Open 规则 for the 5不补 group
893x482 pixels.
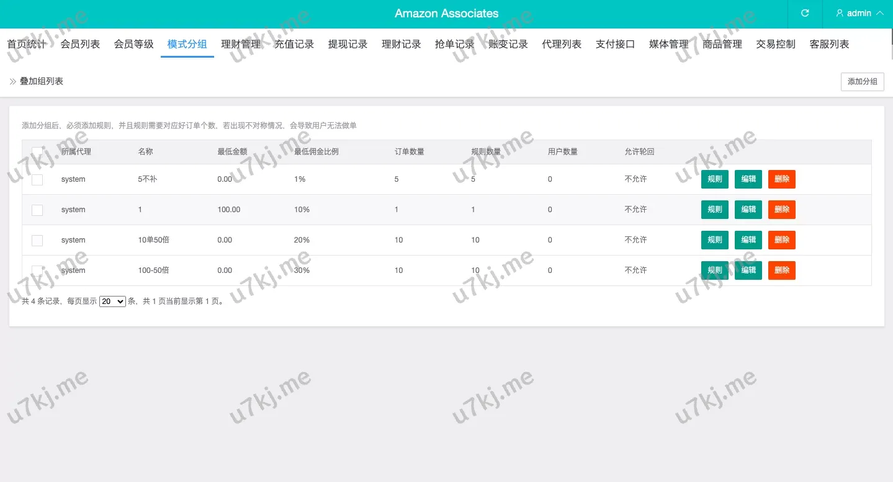click(714, 179)
